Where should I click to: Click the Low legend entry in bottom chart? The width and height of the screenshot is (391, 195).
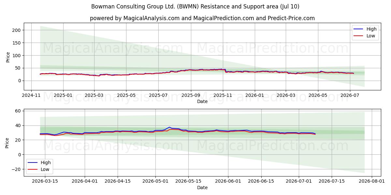coord(39,169)
